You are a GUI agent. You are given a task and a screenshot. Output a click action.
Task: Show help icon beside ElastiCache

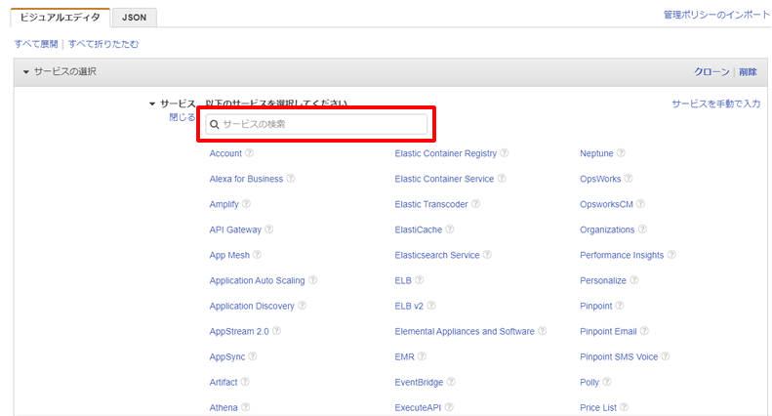tap(450, 229)
